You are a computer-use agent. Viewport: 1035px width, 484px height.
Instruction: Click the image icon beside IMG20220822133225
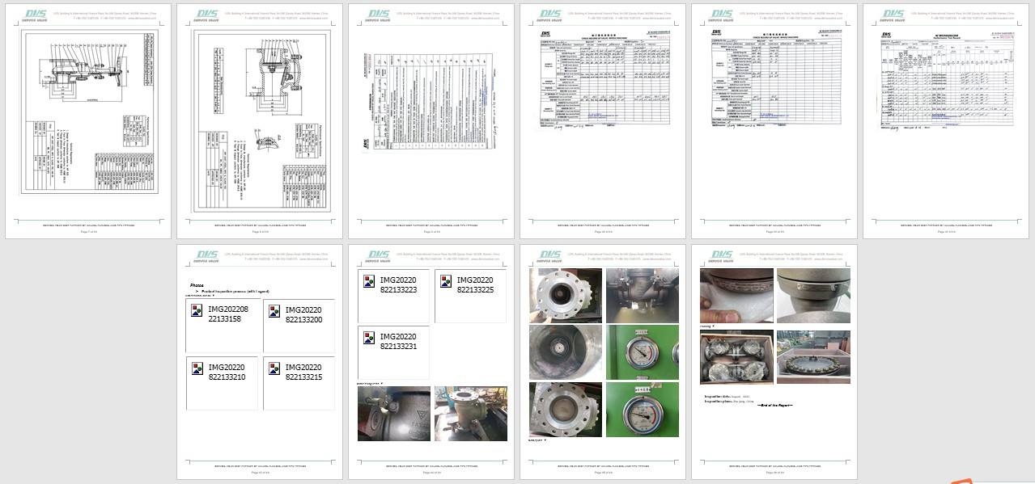pyautogui.click(x=446, y=281)
